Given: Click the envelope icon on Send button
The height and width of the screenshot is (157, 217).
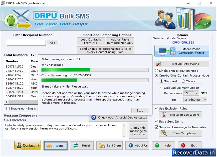Looking at the screenshot, I should 49,146.
